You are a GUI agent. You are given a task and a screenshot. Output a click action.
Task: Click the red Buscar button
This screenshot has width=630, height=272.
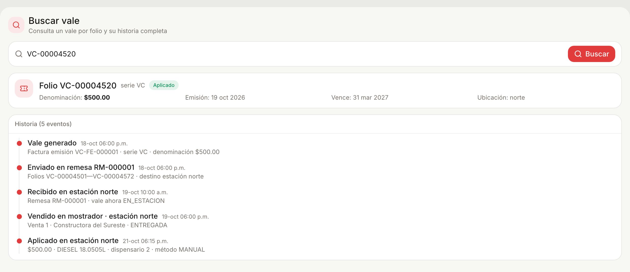[x=591, y=54]
